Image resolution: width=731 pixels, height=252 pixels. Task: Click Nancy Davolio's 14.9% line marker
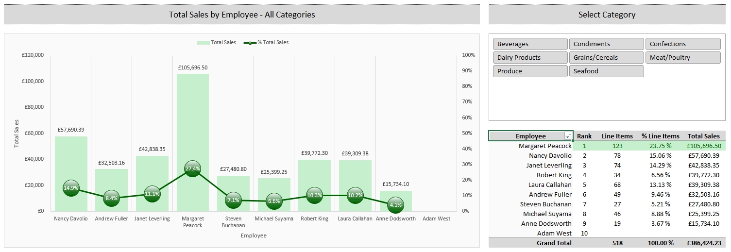pos(71,188)
